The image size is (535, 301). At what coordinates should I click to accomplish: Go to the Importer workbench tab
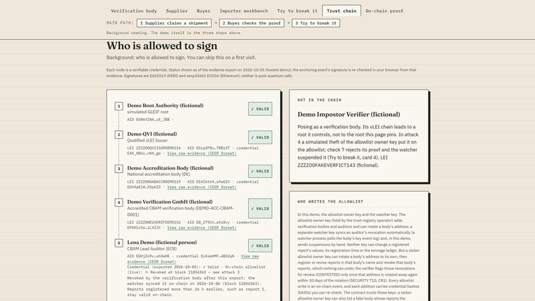(244, 11)
